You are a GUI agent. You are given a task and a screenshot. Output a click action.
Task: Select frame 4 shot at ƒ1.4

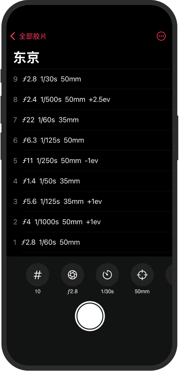[x=92, y=181]
